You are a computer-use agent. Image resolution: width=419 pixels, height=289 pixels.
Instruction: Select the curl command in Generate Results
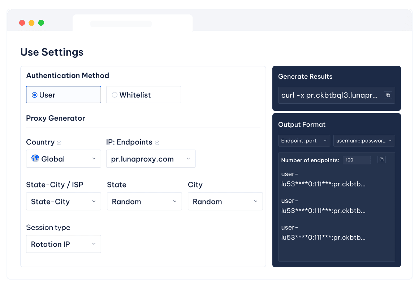[331, 95]
